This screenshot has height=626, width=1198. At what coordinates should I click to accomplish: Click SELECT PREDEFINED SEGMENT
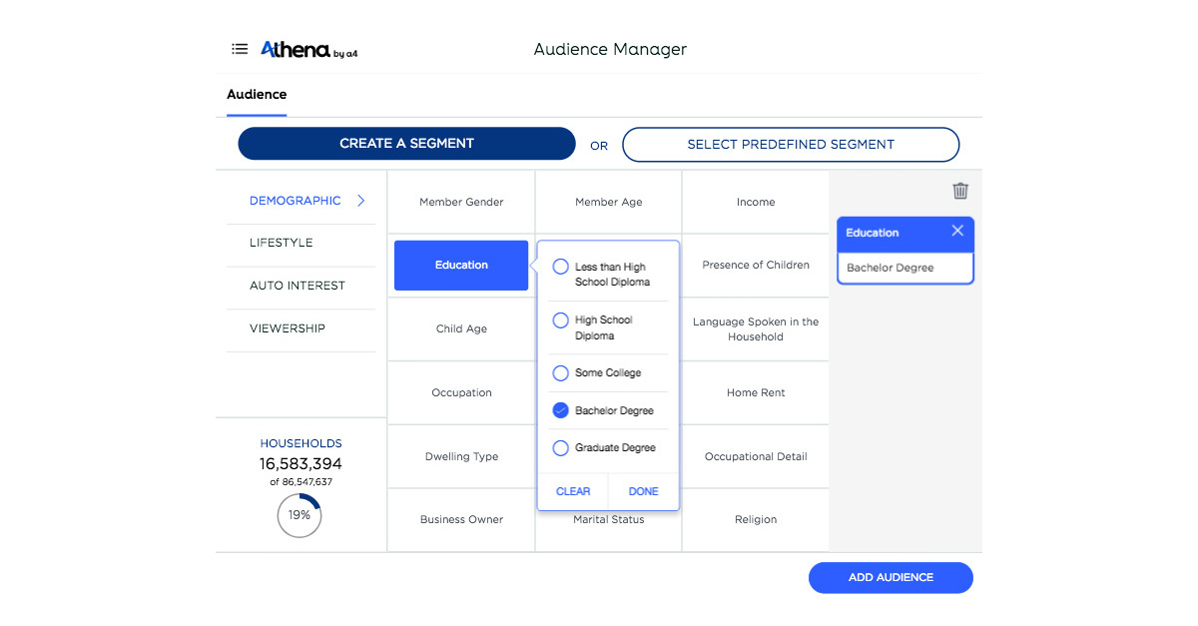pos(790,144)
